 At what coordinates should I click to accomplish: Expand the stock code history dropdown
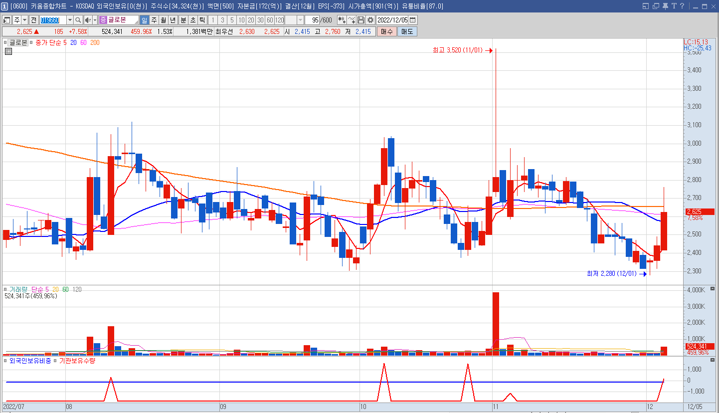[x=70, y=20]
